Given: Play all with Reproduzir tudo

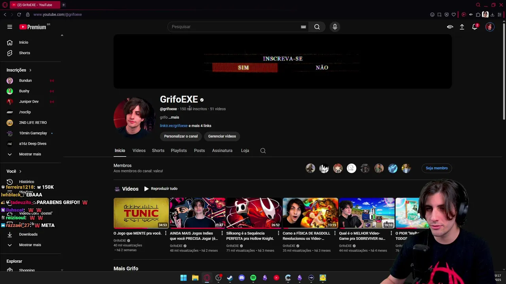Looking at the screenshot, I should (x=160, y=189).
